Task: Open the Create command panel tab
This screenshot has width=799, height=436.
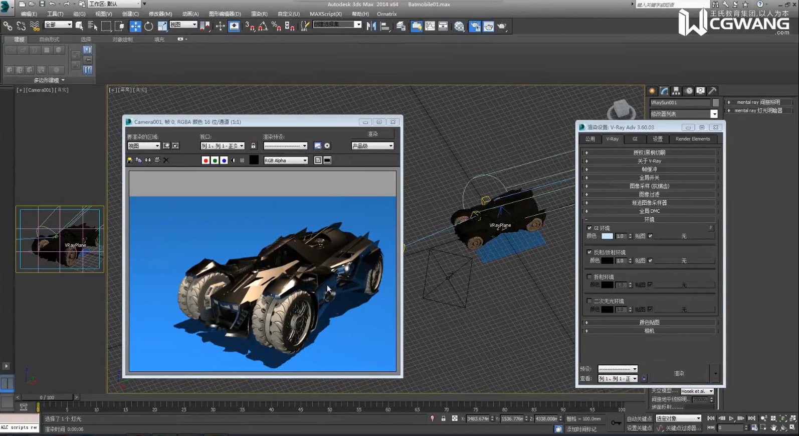Action: click(652, 91)
